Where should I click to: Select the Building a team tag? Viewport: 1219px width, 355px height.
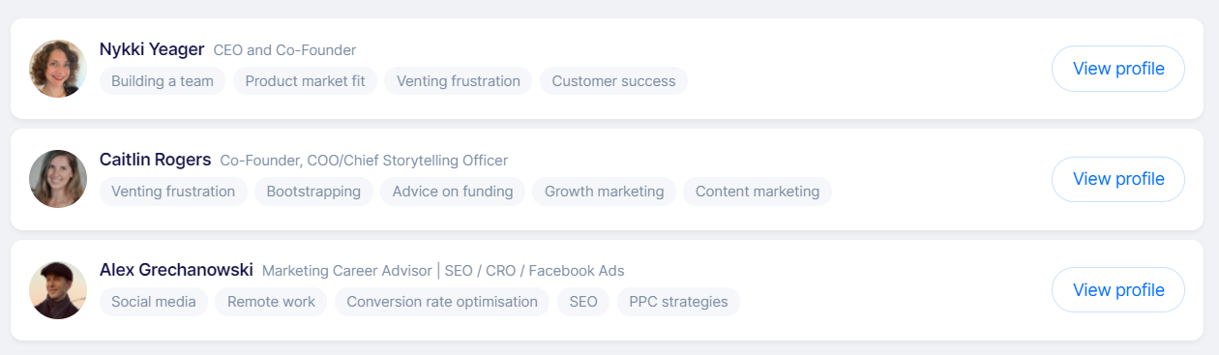pyautogui.click(x=163, y=81)
